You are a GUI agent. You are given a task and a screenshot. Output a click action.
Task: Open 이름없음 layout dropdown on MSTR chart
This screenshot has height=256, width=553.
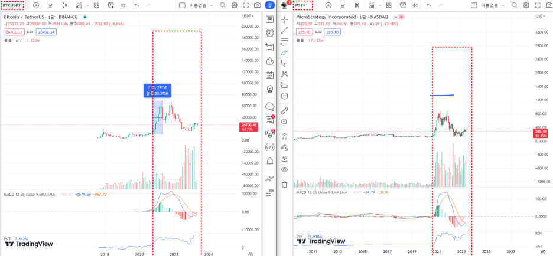[493, 5]
